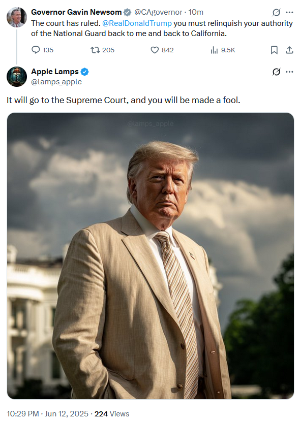Open Governor Gavin Newsom's display name
This screenshot has width=300, height=422.
coord(76,12)
